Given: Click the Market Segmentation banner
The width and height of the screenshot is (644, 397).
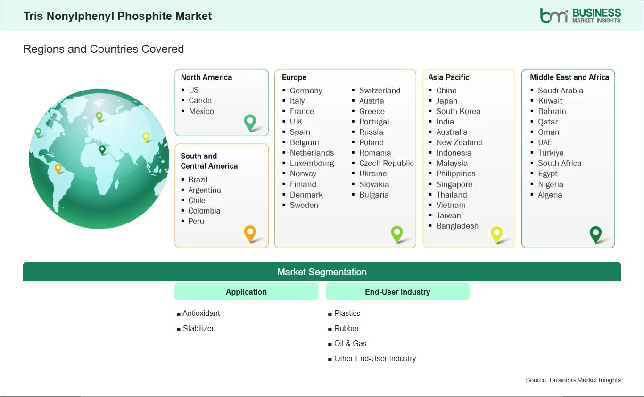Looking at the screenshot, I should (x=322, y=272).
